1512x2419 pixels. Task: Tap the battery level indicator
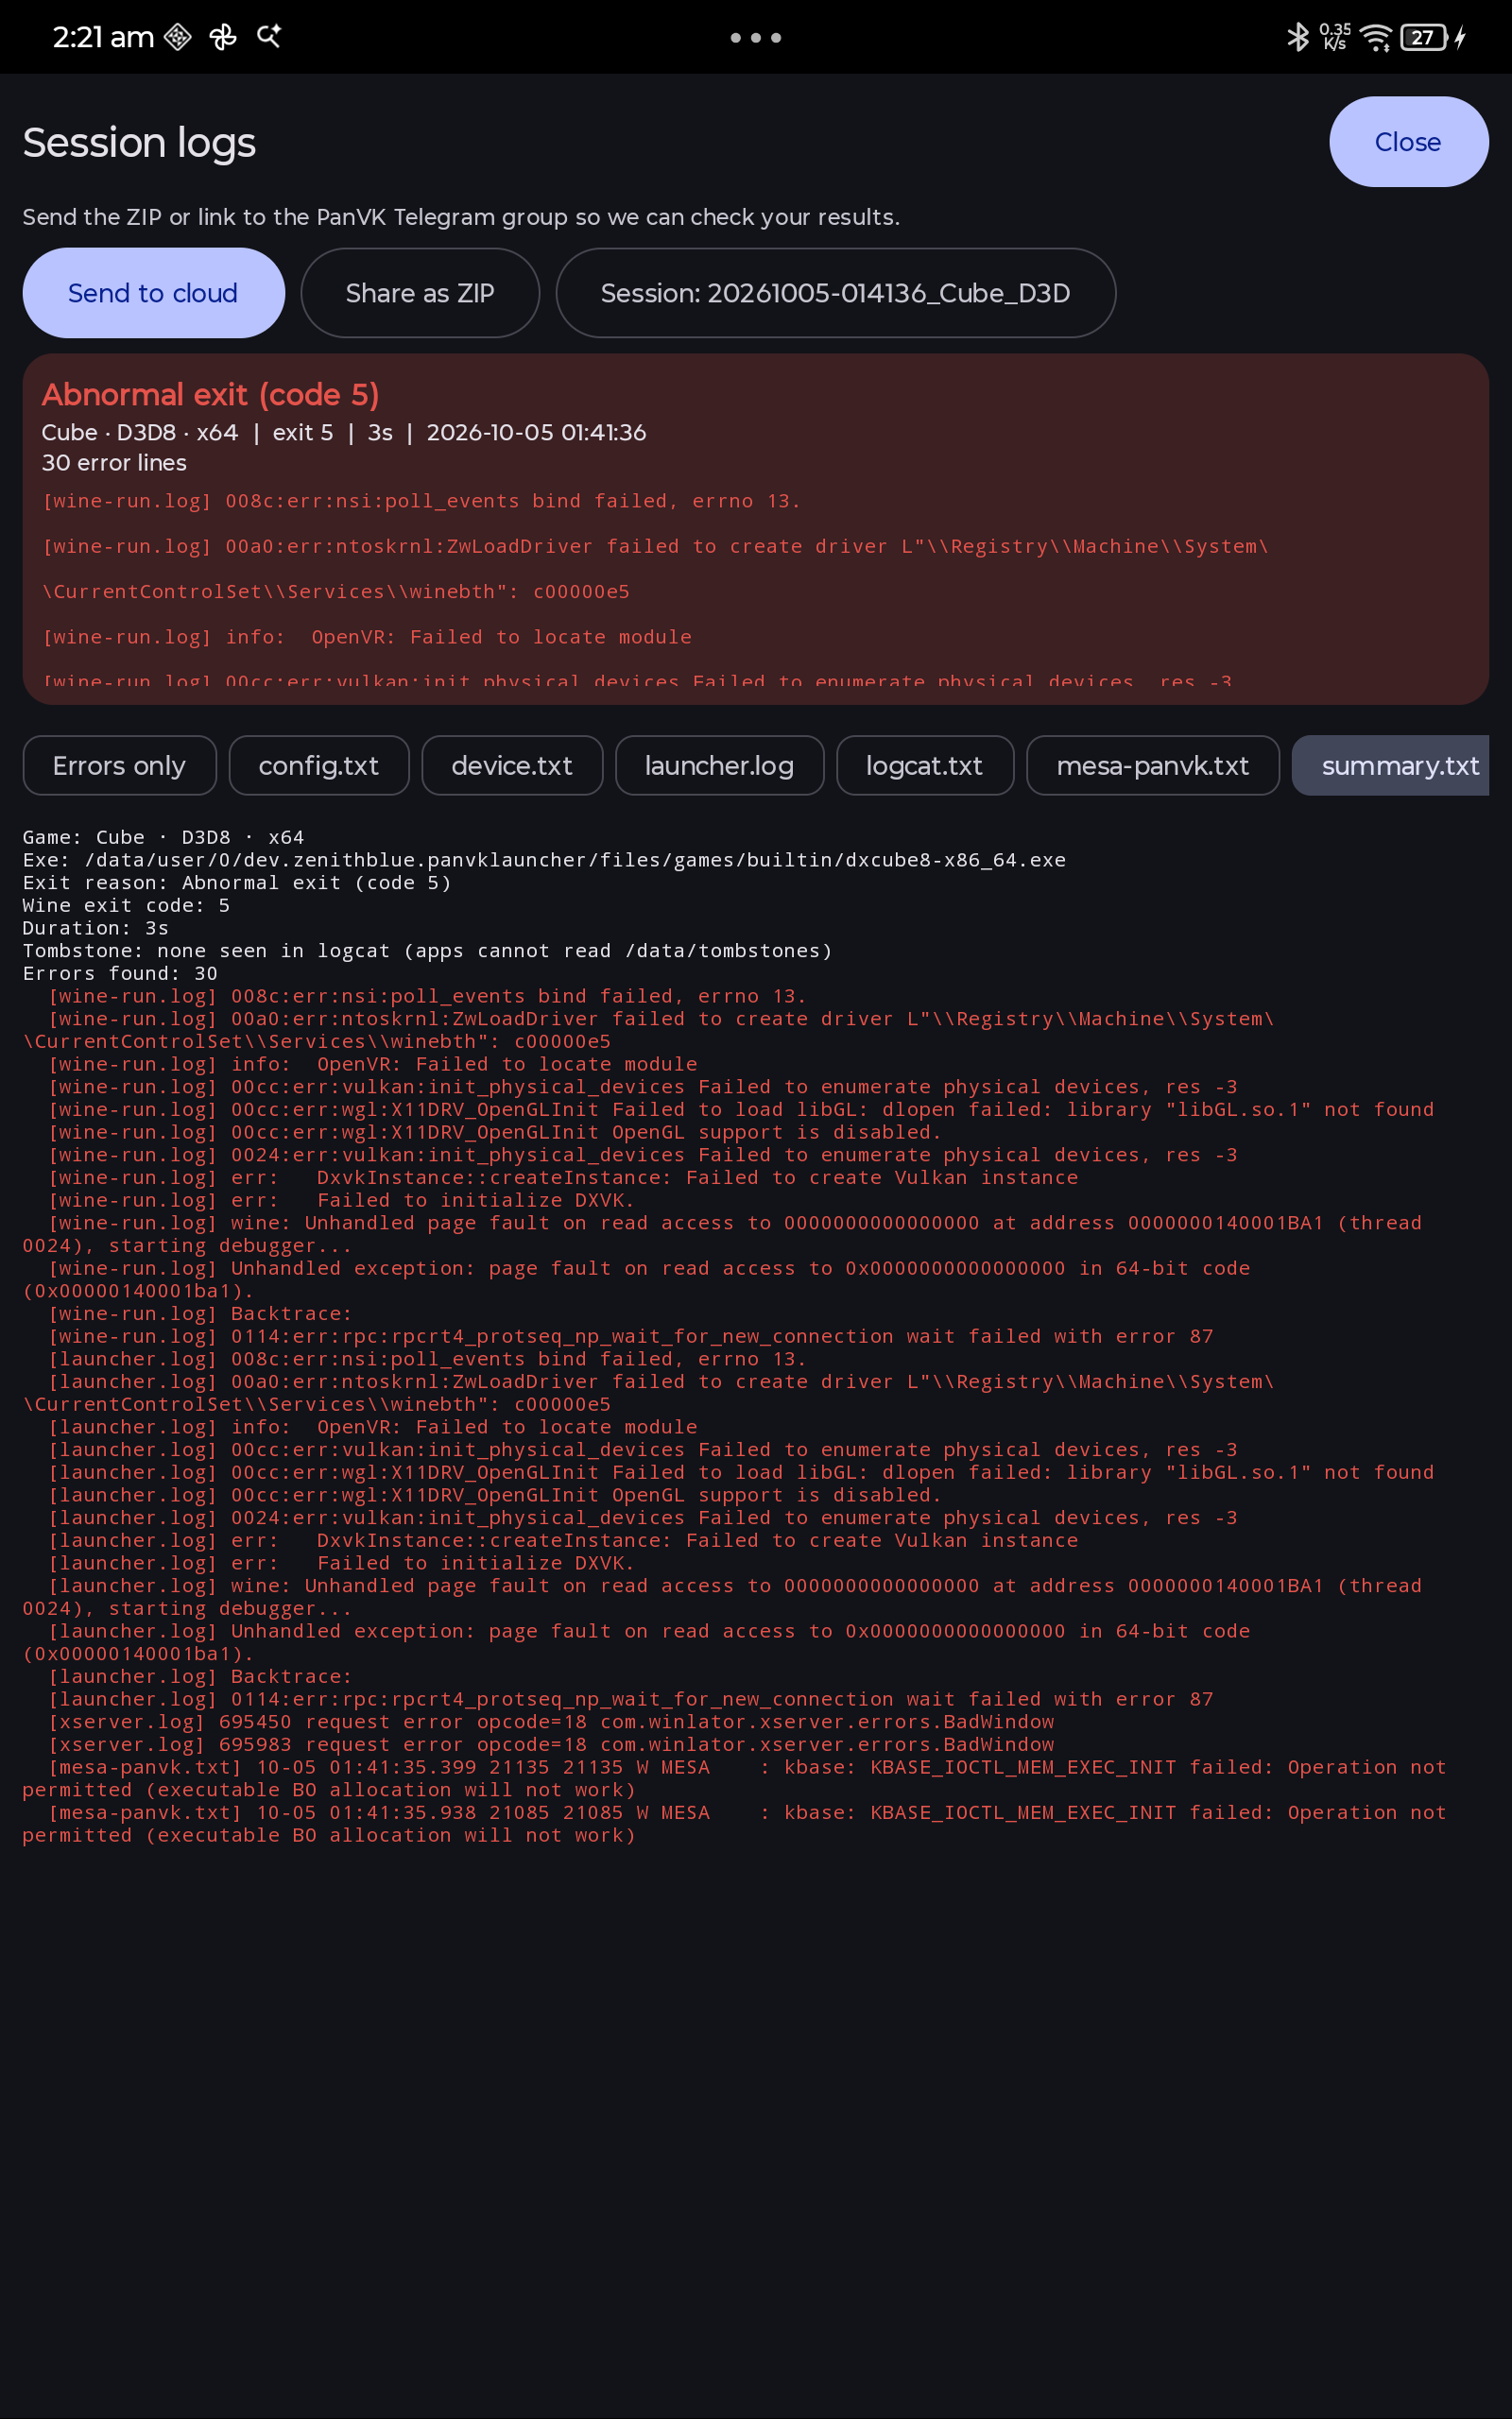[1424, 38]
